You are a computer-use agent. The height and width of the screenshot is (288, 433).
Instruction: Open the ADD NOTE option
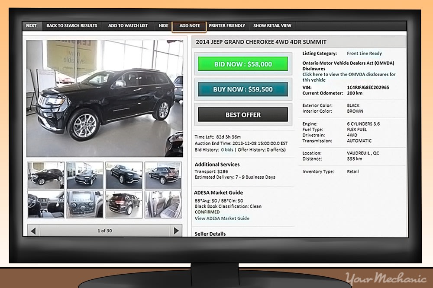pos(190,26)
